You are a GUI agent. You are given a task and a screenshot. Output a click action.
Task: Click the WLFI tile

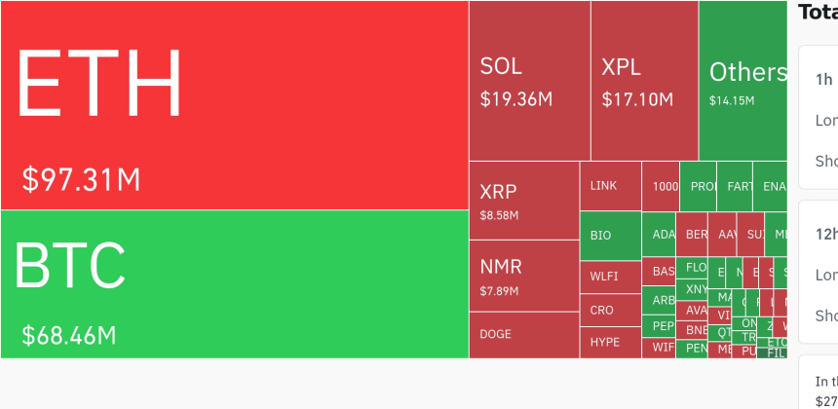(x=610, y=277)
